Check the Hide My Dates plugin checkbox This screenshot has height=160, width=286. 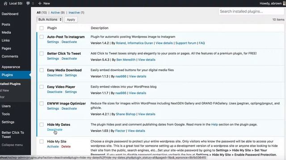click(x=42, y=124)
